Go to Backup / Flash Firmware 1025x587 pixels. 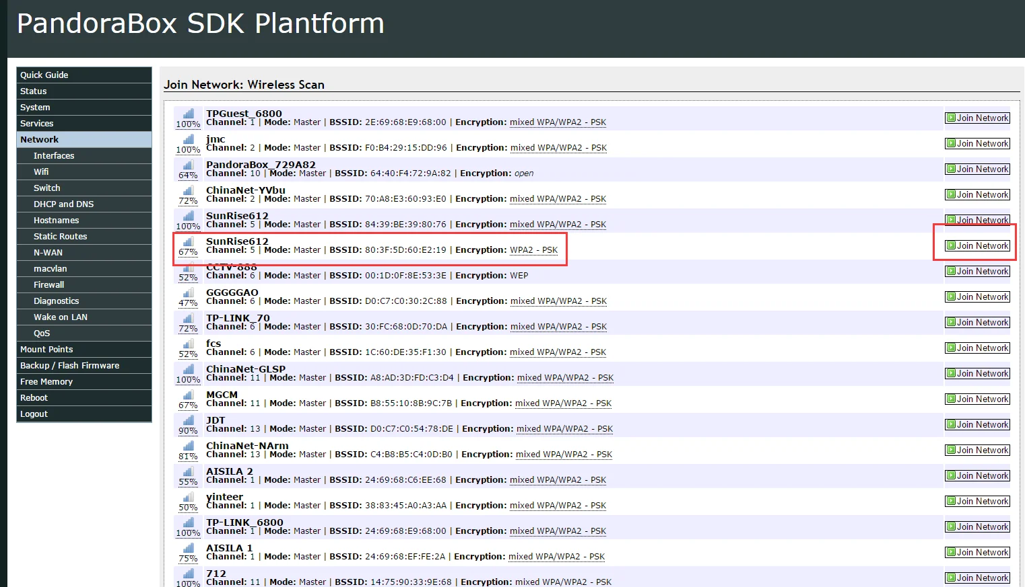(84, 366)
